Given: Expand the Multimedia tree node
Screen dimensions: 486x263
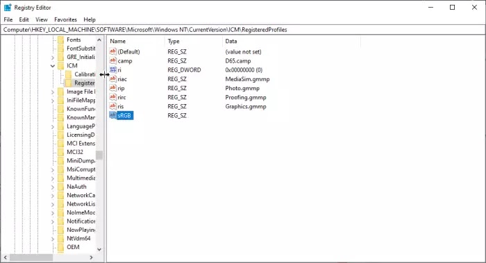Looking at the screenshot, I should (x=53, y=178).
